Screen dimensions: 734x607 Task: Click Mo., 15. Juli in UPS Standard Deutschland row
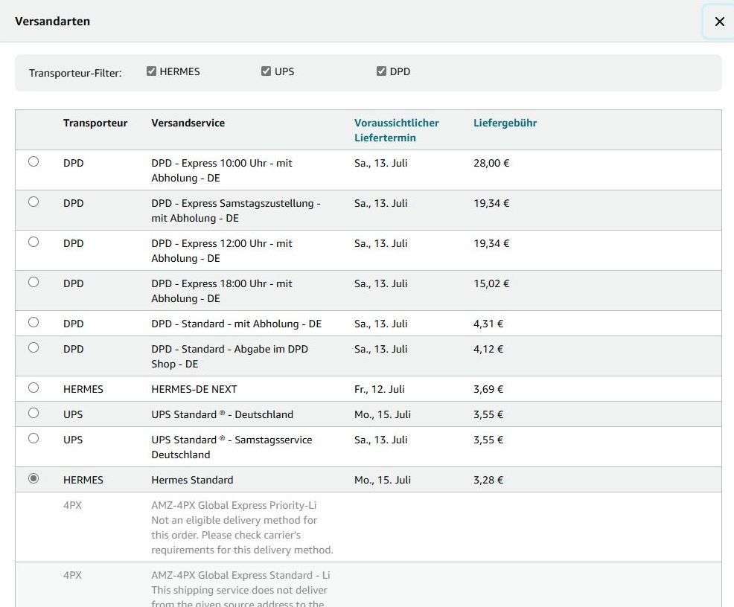(383, 415)
